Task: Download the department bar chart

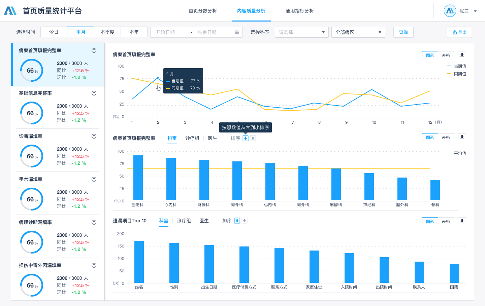Action: [462, 137]
